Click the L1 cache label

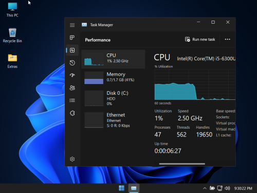click(224, 135)
